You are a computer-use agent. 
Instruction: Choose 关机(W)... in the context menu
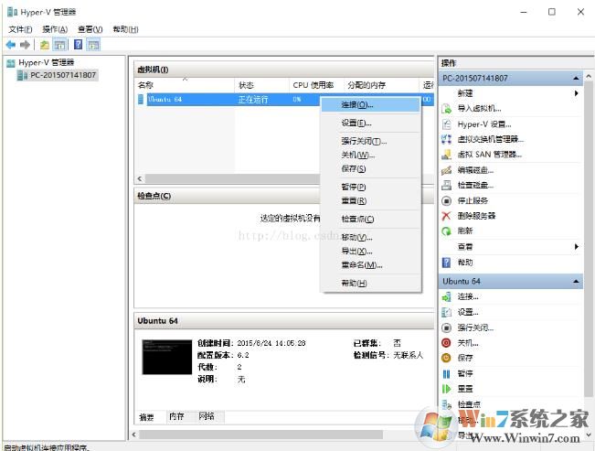pos(371,155)
